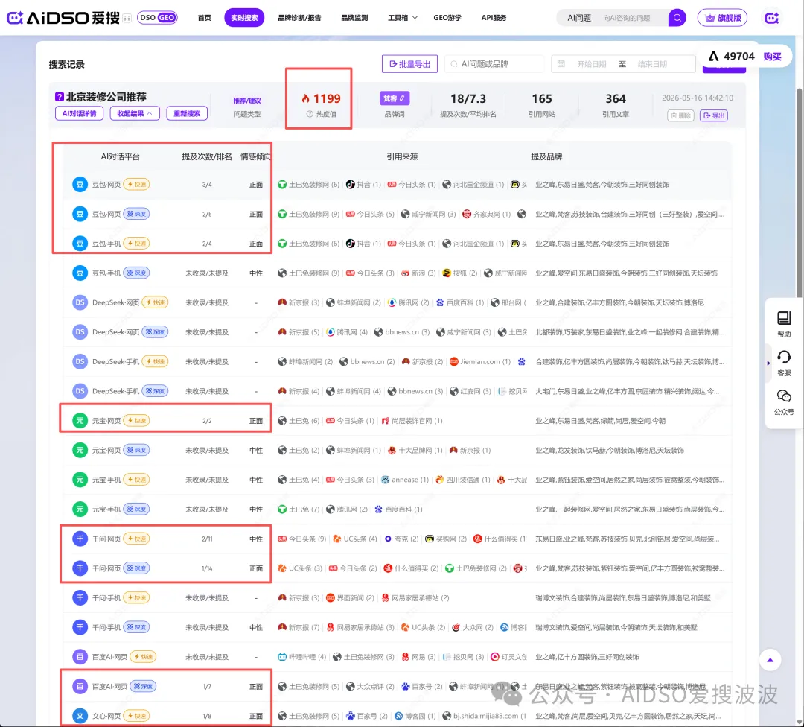
Task: Open the 抖音 (1) source in the 豆包·网页 快速 row
Action: pyautogui.click(x=363, y=184)
